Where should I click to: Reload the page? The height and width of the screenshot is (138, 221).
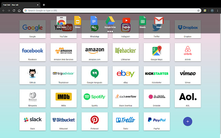(x=14, y=11)
